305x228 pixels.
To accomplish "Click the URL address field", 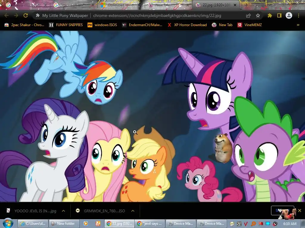I will point(157,15).
